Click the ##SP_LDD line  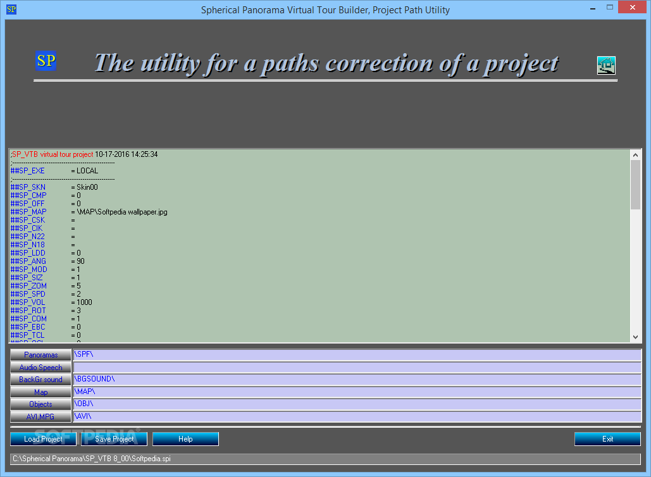[46, 253]
